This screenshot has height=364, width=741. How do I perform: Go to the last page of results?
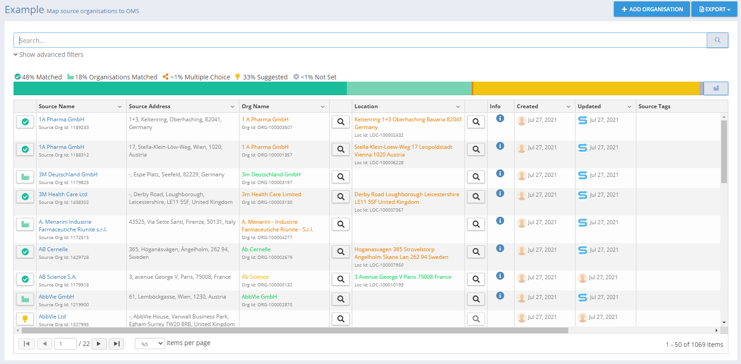tap(116, 344)
